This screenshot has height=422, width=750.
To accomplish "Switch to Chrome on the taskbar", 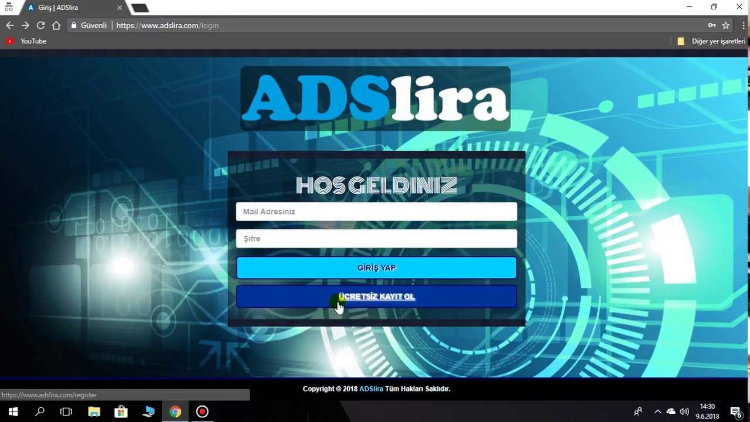I will 175,411.
